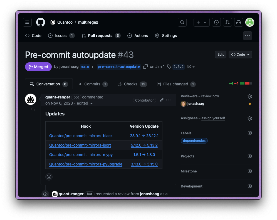Go to GitHub homepage via Octocat logo
The width and height of the screenshot is (277, 220).
(x=41, y=22)
